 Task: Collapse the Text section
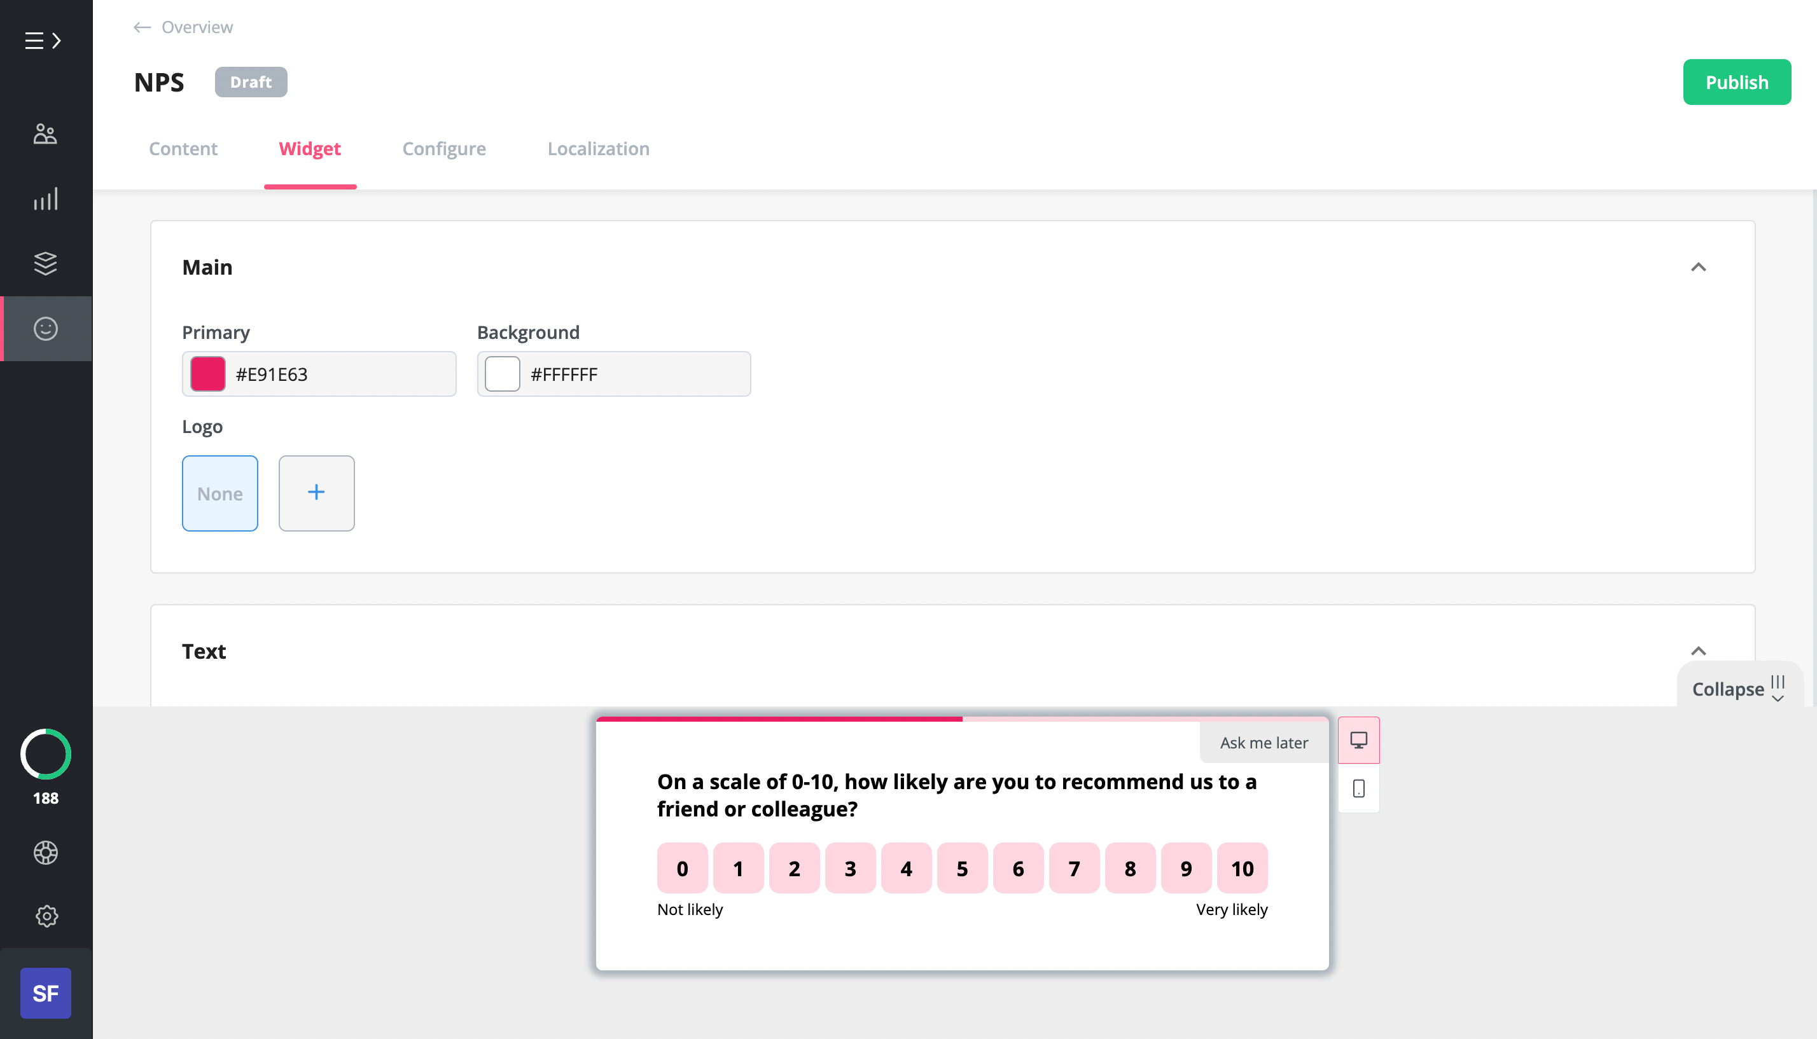[x=1699, y=650]
